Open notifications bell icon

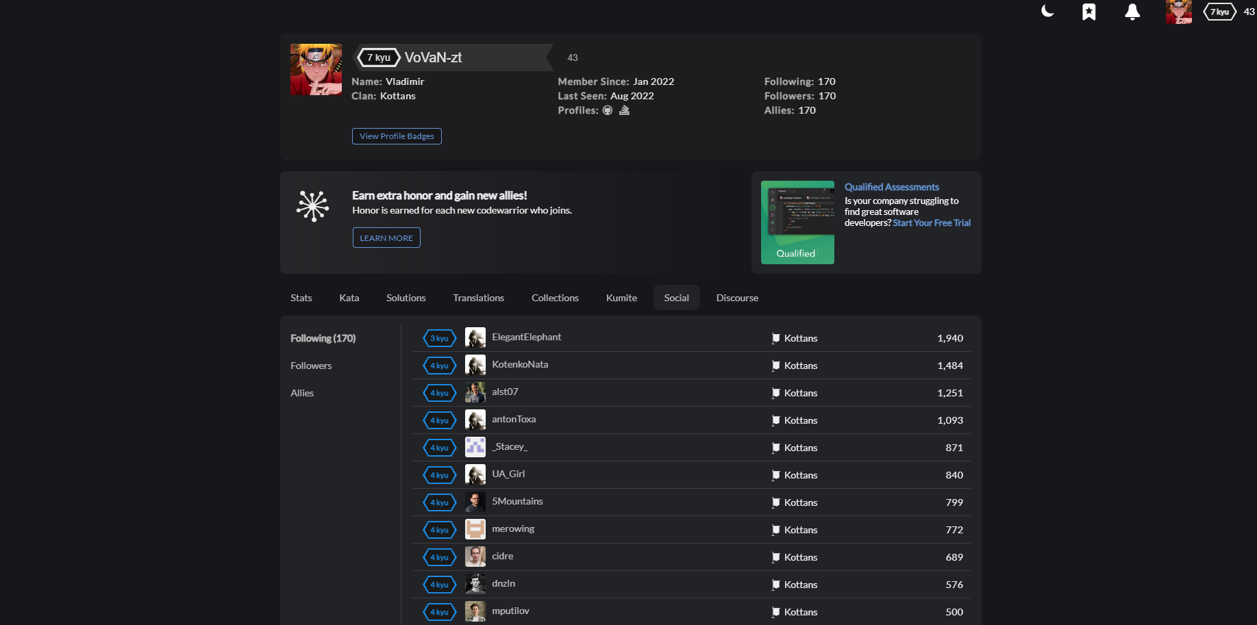point(1132,12)
